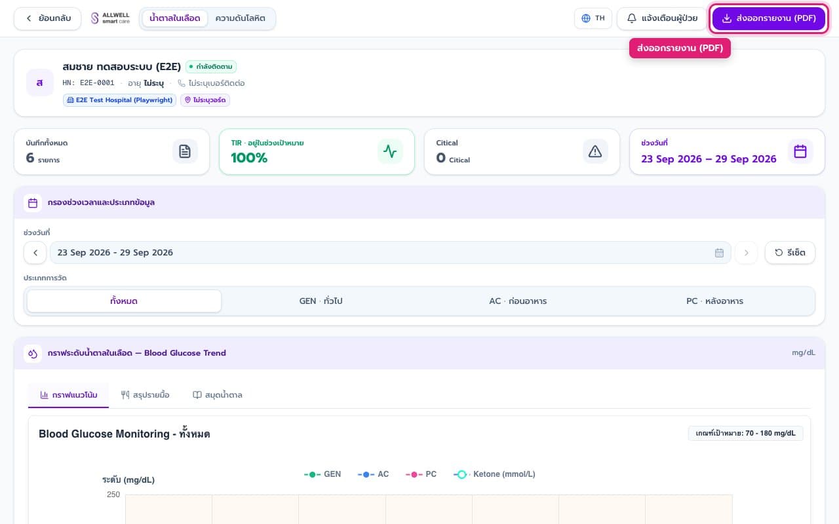Screen dimensions: 839x524
Task: Click the ALLWELL smart care logo
Action: click(x=110, y=18)
